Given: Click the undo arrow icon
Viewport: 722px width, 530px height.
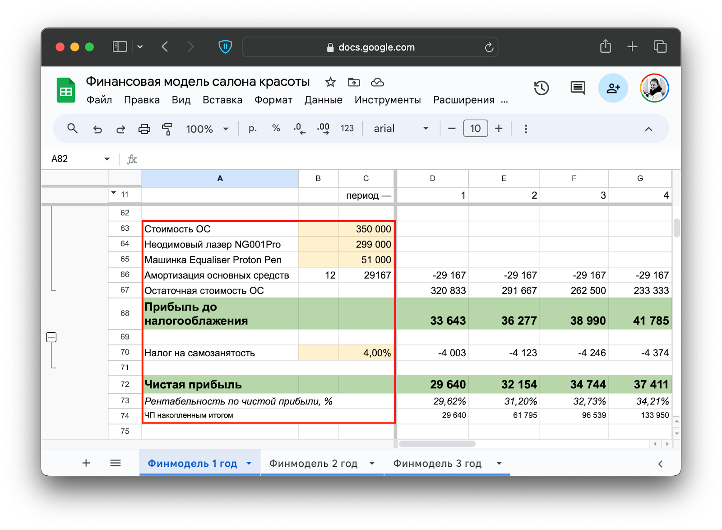Looking at the screenshot, I should 97,129.
